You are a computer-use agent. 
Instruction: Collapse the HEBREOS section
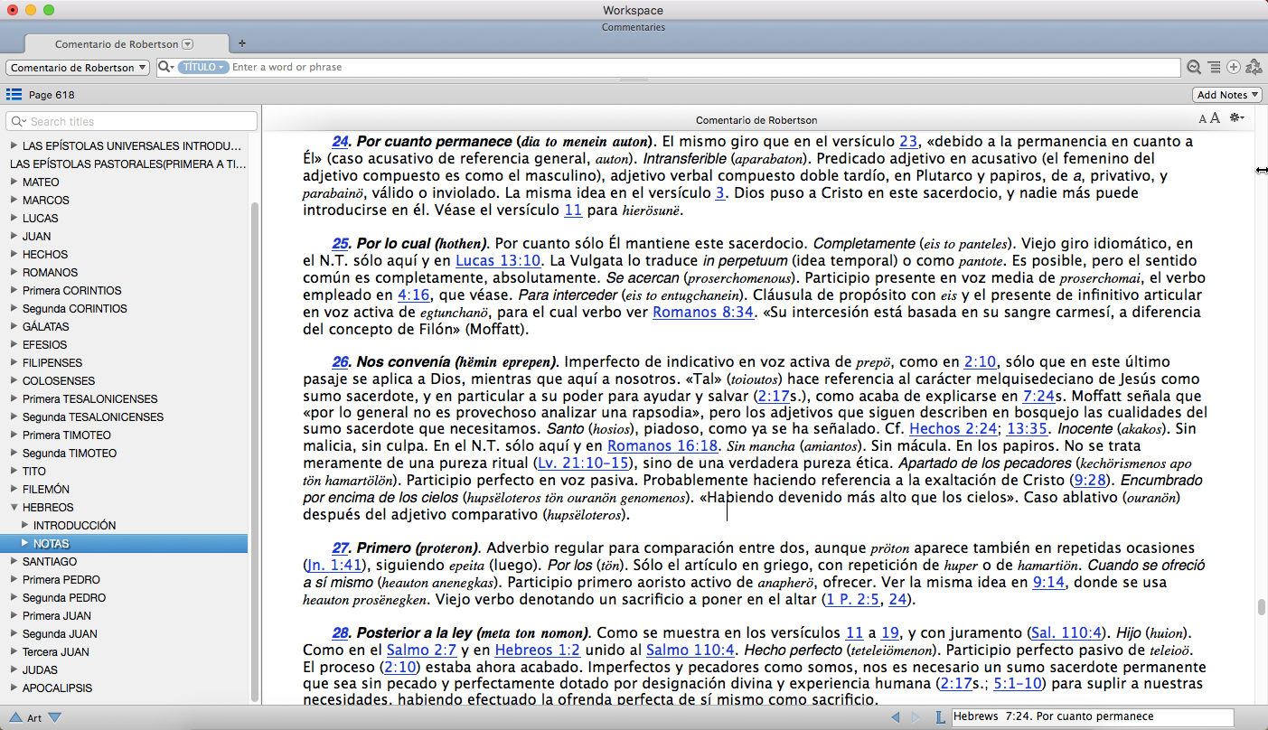point(14,507)
